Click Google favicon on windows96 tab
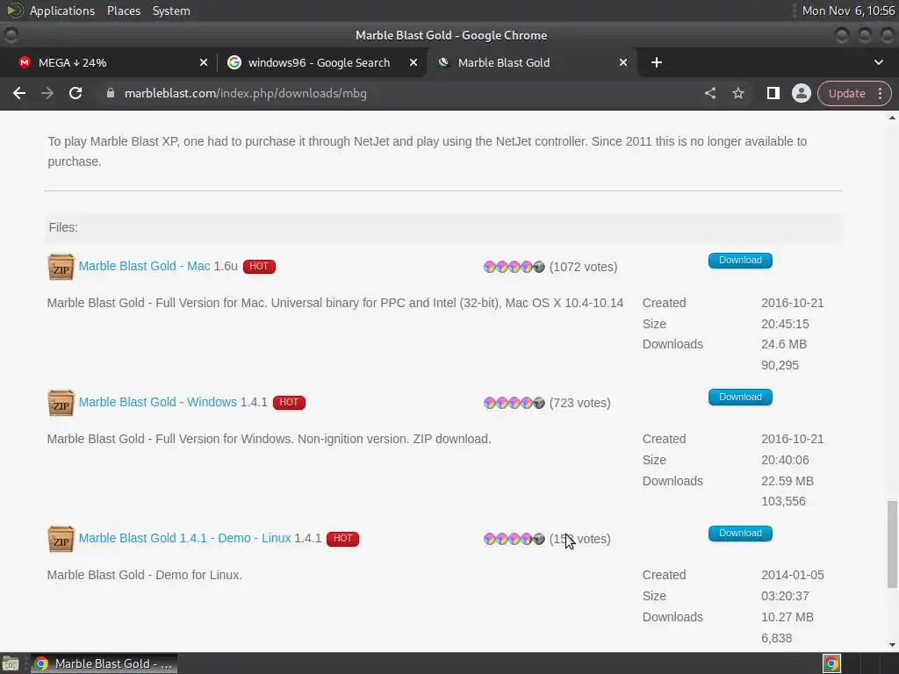 coord(234,62)
